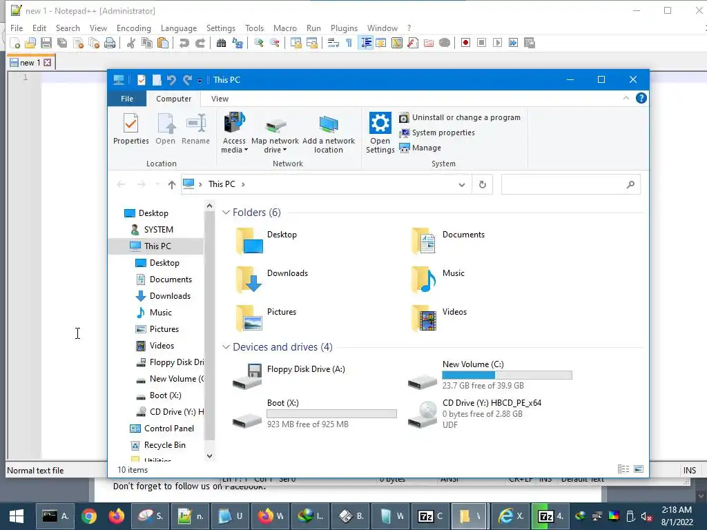The width and height of the screenshot is (707, 530).
Task: Open address bar history dropdown
Action: point(461,184)
